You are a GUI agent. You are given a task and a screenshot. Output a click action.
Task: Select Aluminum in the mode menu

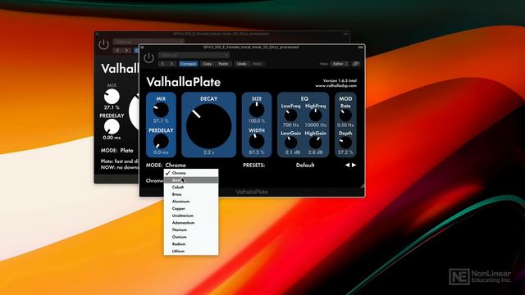click(191, 202)
